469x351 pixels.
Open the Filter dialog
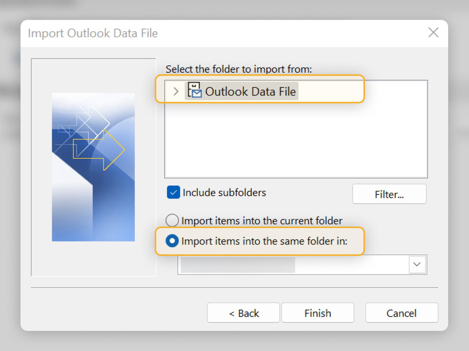click(x=389, y=194)
